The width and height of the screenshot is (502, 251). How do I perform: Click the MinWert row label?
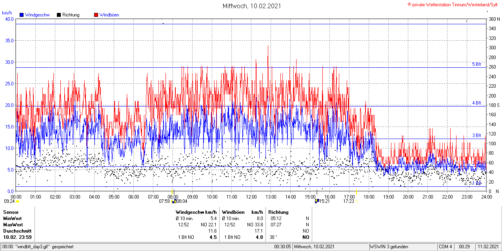13,218
